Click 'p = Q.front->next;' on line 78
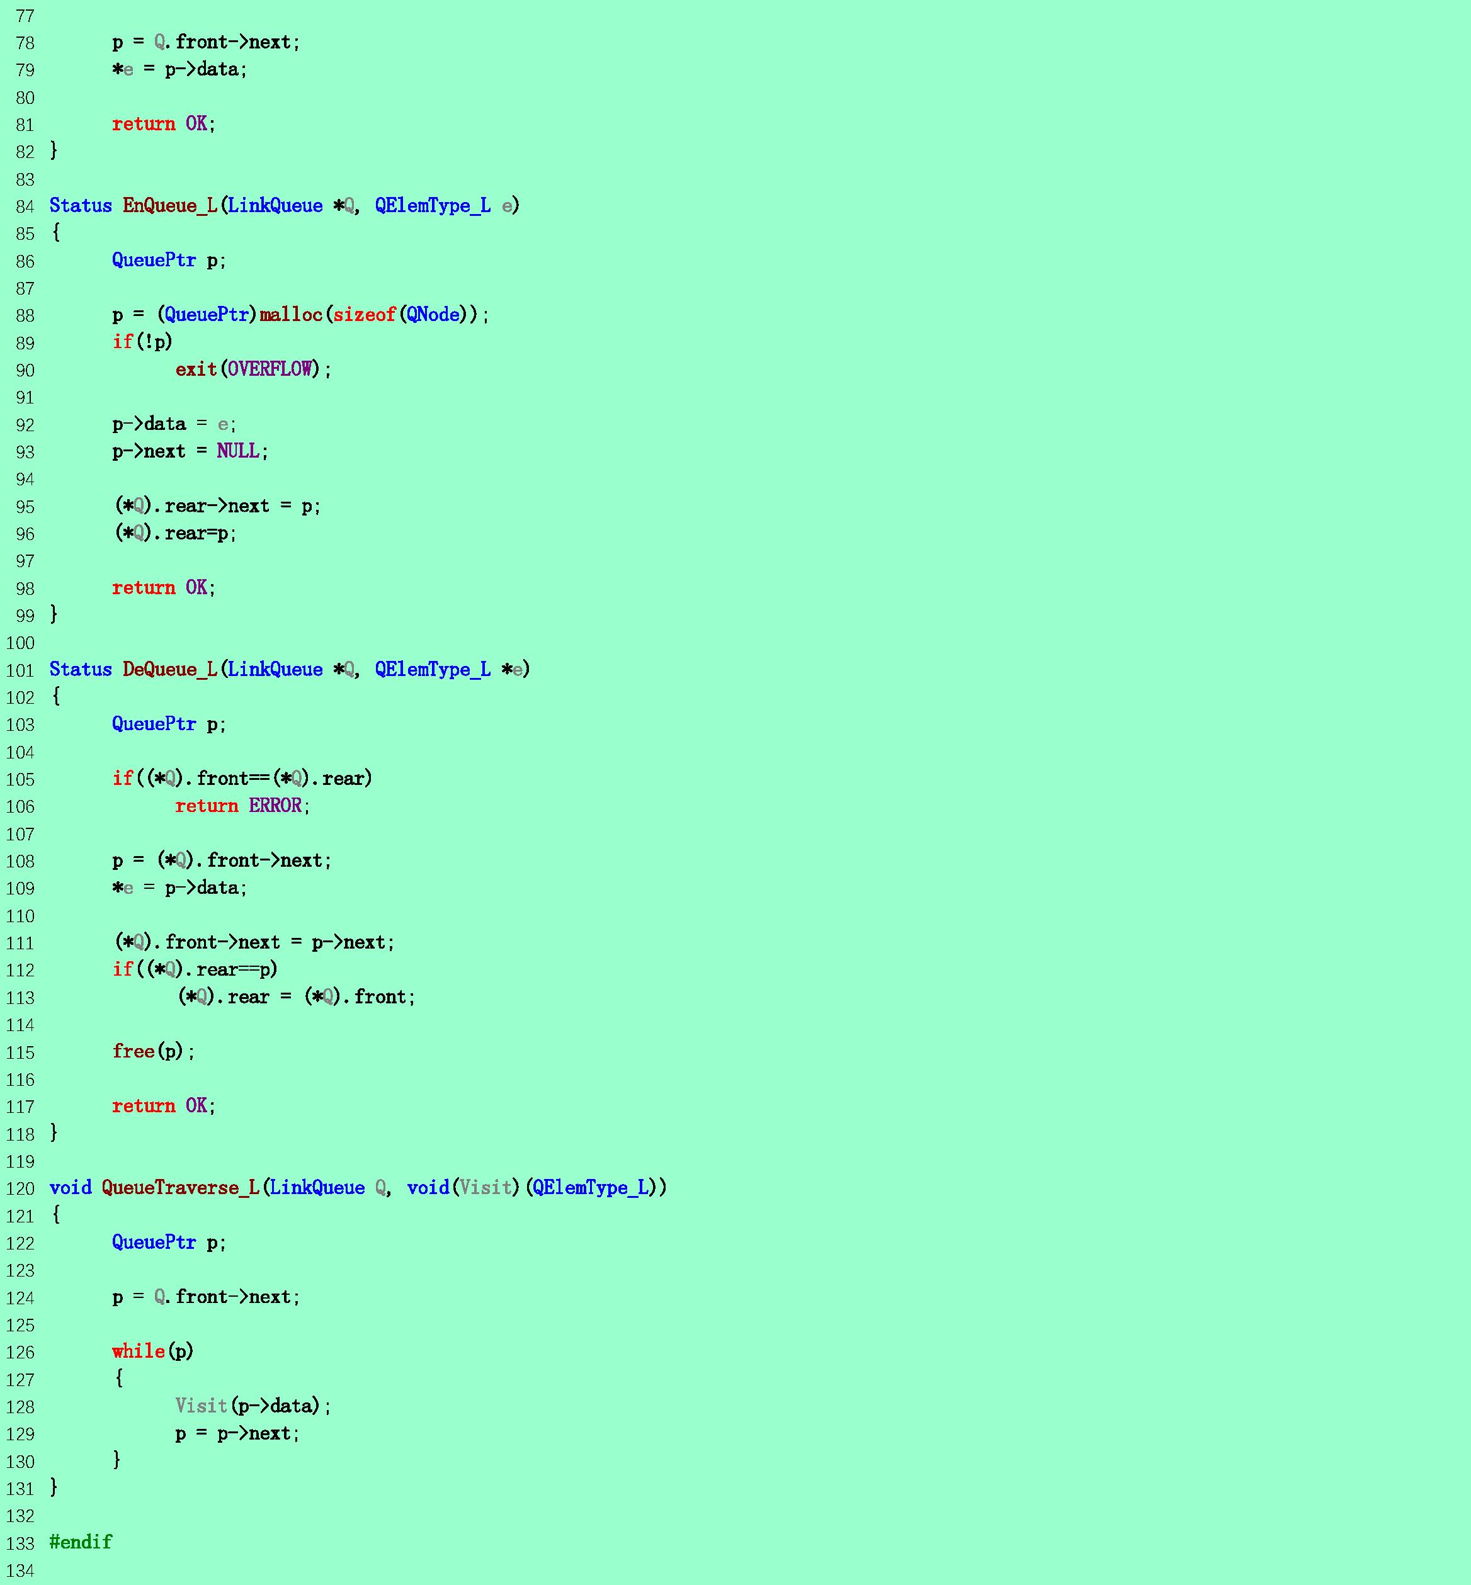This screenshot has height=1585, width=1471. pos(206,42)
